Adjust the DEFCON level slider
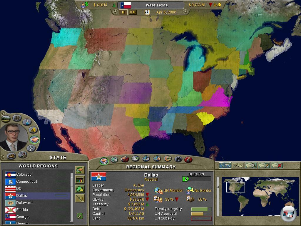 click(x=196, y=179)
